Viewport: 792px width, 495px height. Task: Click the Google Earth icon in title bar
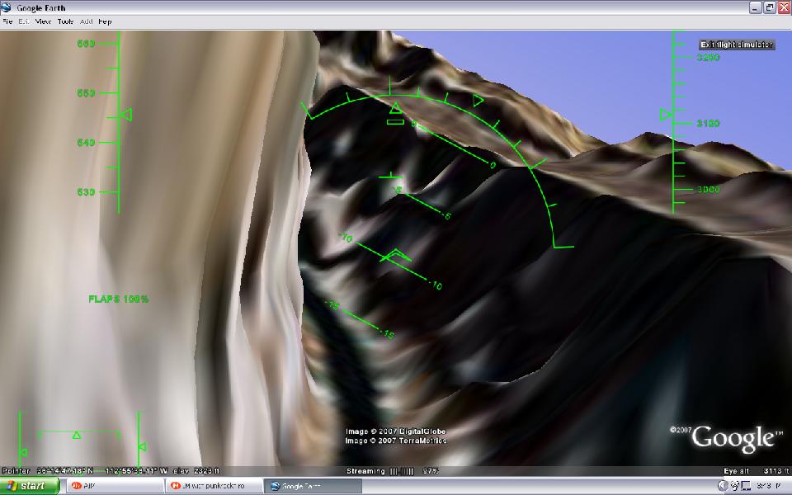pyautogui.click(x=7, y=7)
